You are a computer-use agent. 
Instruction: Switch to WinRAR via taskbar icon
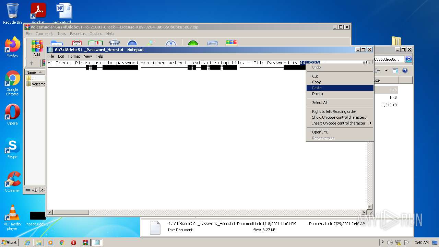[x=85, y=243]
